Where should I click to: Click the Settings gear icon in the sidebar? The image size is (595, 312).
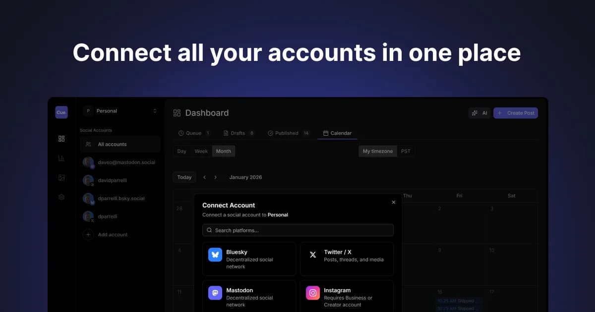pyautogui.click(x=61, y=197)
